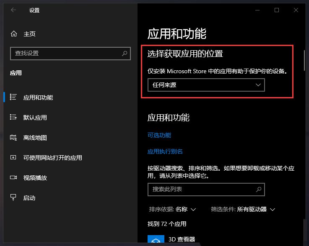
Task: Click magnifier icon in 搜索此列表 box
Action: click(x=259, y=189)
